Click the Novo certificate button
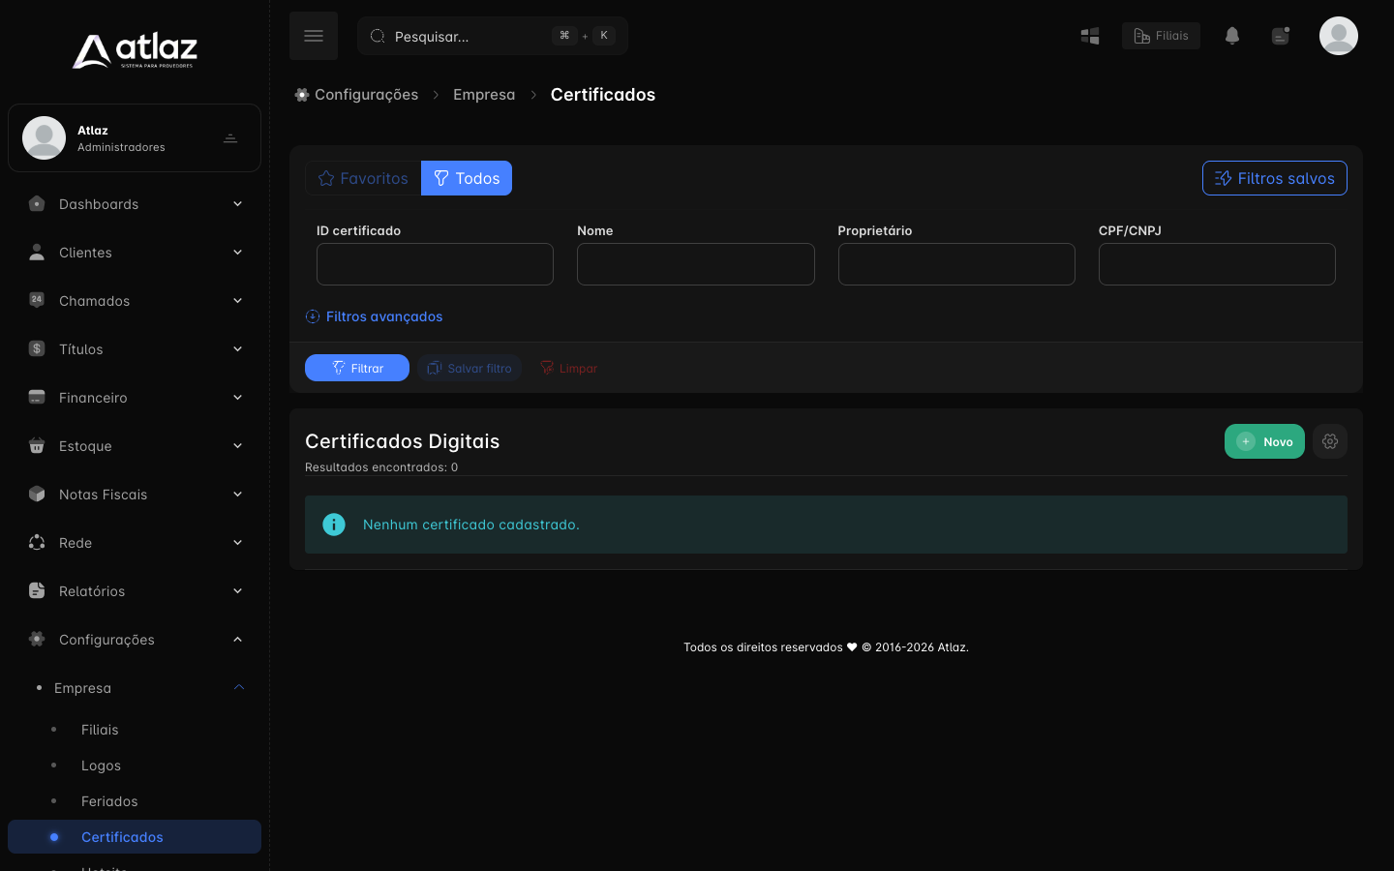 click(x=1264, y=441)
